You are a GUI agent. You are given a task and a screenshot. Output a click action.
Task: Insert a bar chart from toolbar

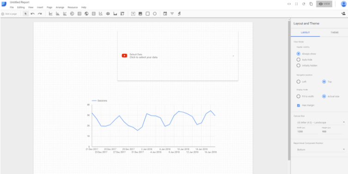click(58, 14)
